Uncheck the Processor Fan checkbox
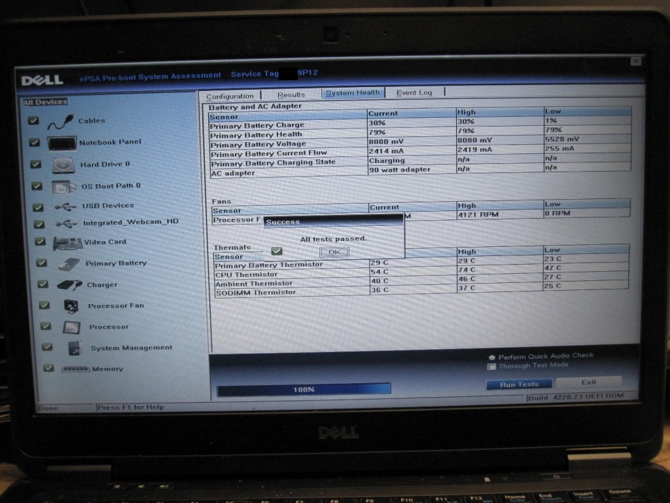 [44, 305]
